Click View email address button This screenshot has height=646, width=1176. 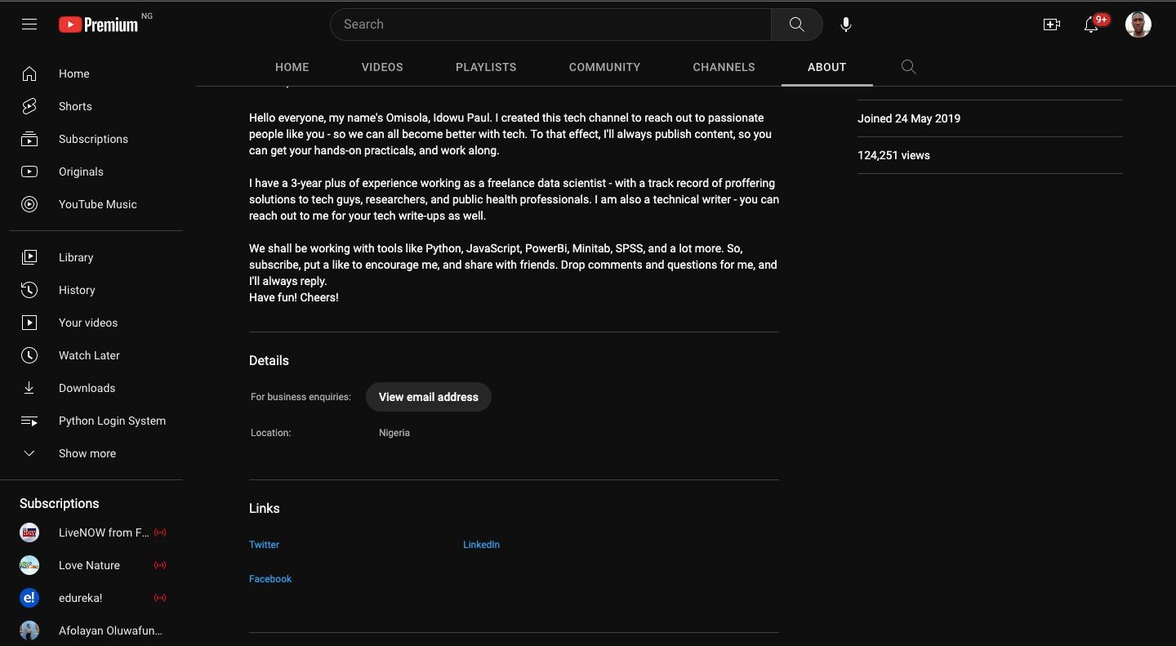(x=429, y=397)
